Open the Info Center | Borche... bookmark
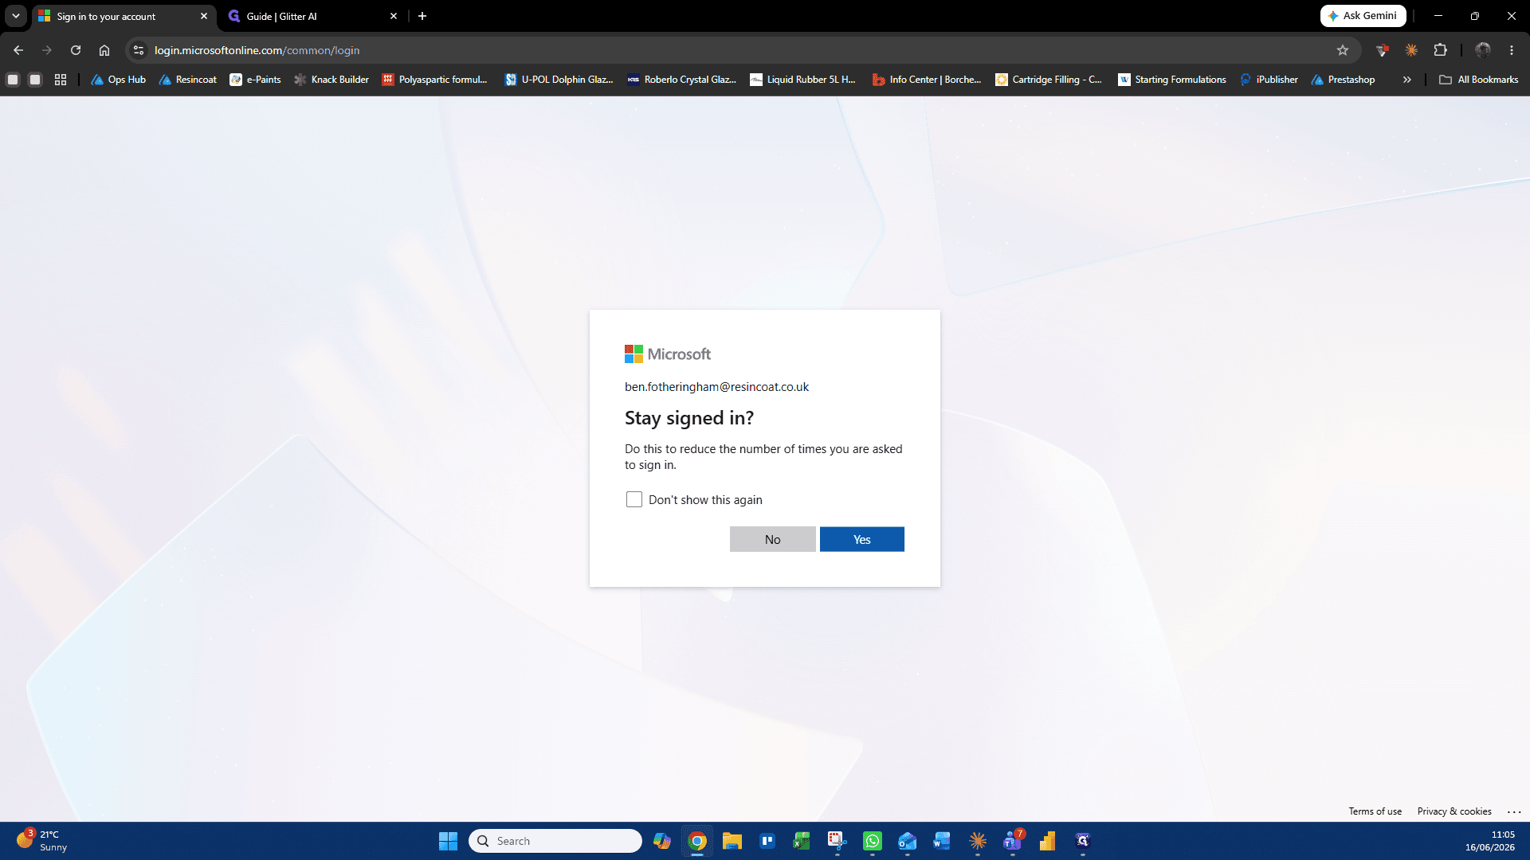1530x860 pixels. coord(927,80)
